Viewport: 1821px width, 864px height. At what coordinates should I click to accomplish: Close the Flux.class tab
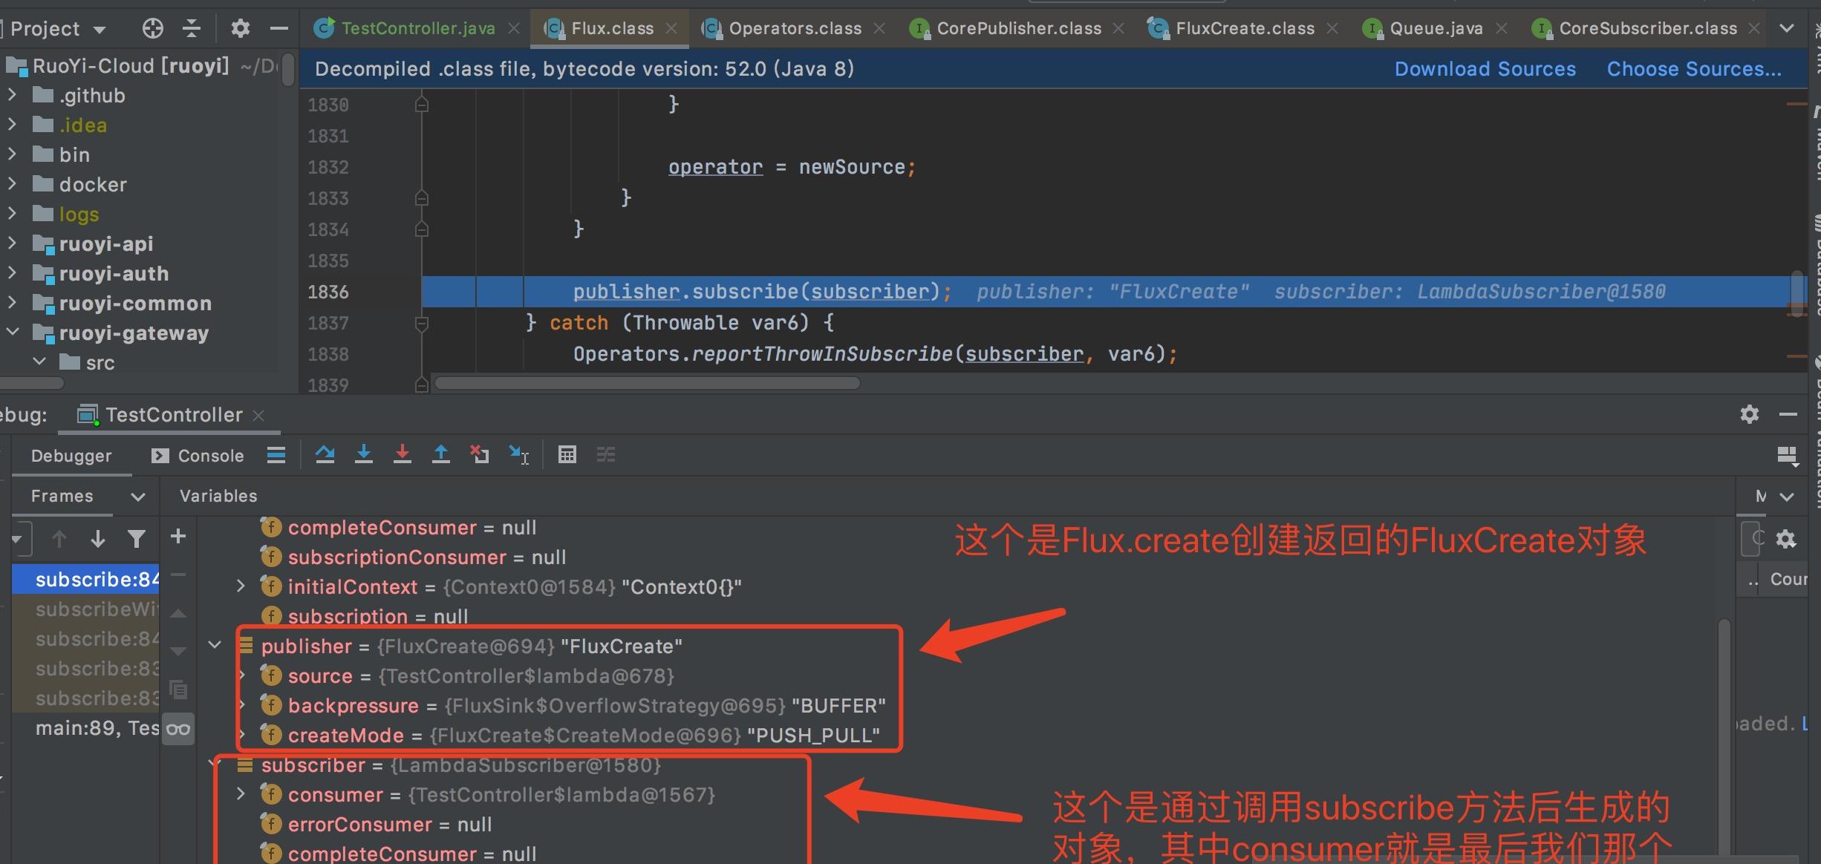click(671, 28)
